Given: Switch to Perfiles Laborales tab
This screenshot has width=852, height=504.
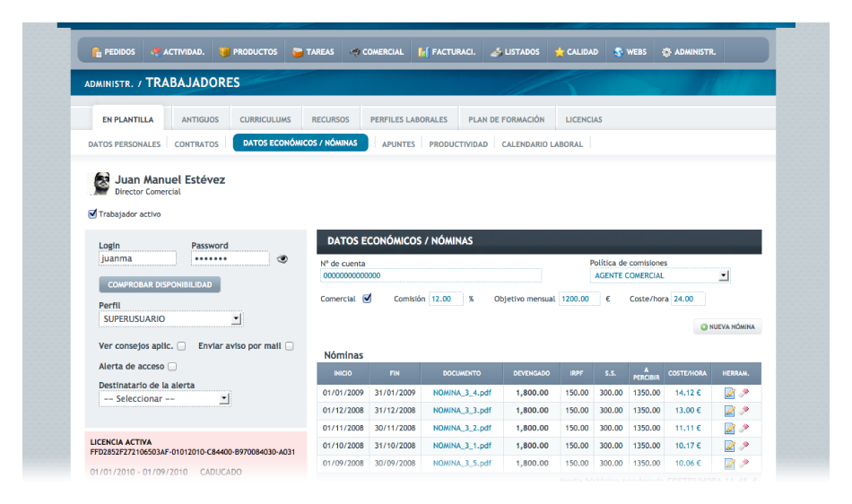Looking at the screenshot, I should point(409,119).
